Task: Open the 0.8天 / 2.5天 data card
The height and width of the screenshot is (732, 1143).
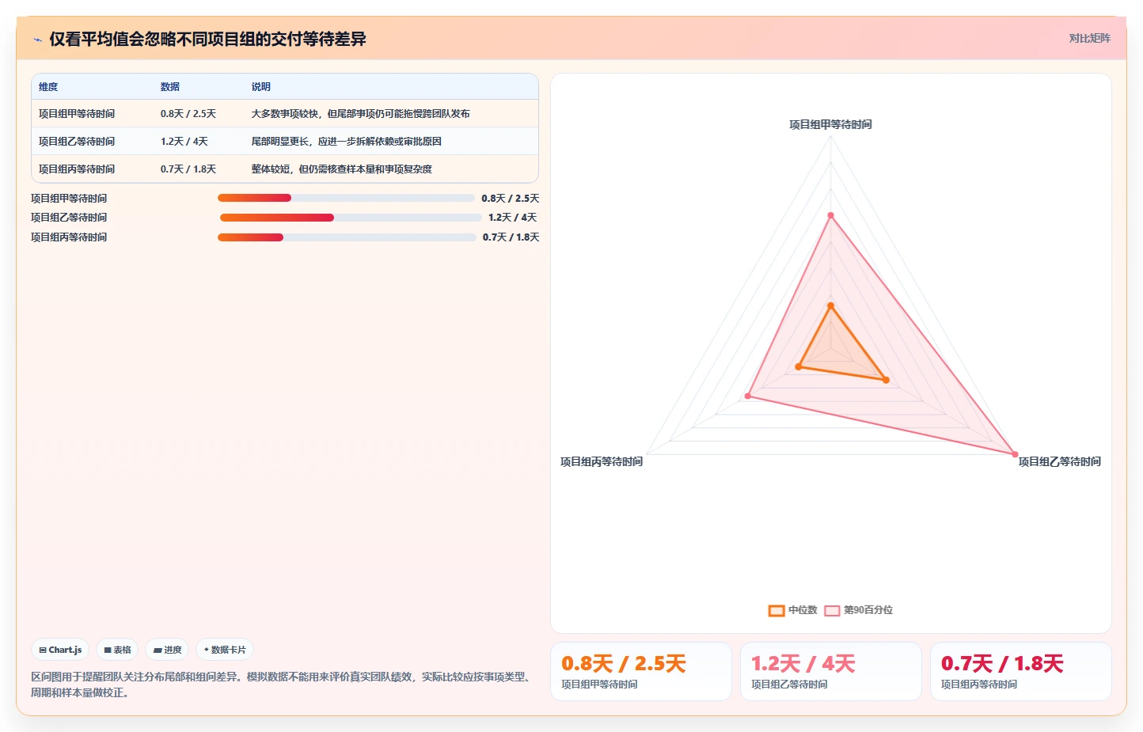Action: click(x=641, y=671)
